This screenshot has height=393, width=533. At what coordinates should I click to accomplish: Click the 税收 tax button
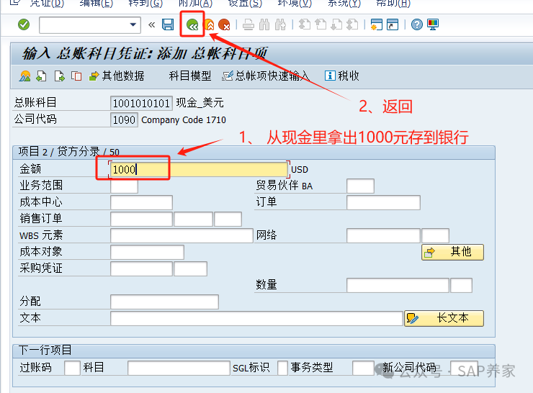coord(342,76)
